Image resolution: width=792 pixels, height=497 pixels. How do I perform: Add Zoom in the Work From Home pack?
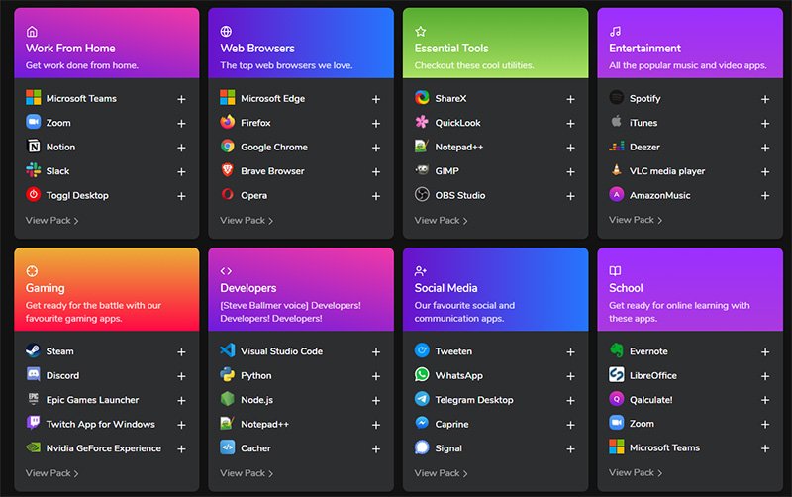181,123
